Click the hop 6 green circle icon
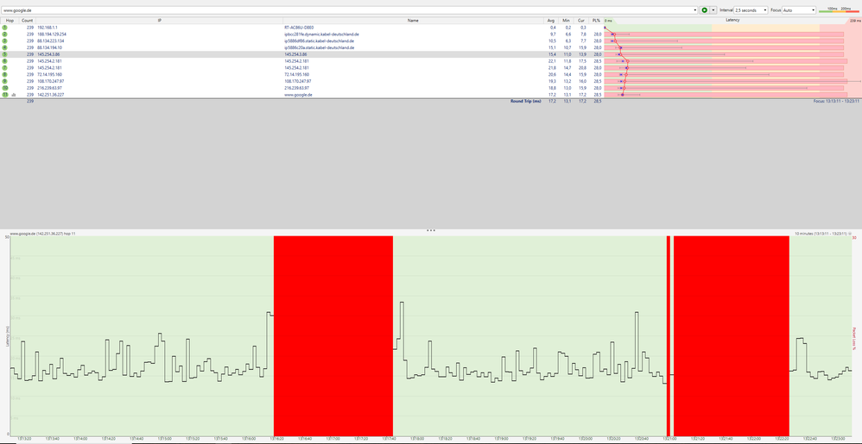862x444 pixels. tap(4, 61)
